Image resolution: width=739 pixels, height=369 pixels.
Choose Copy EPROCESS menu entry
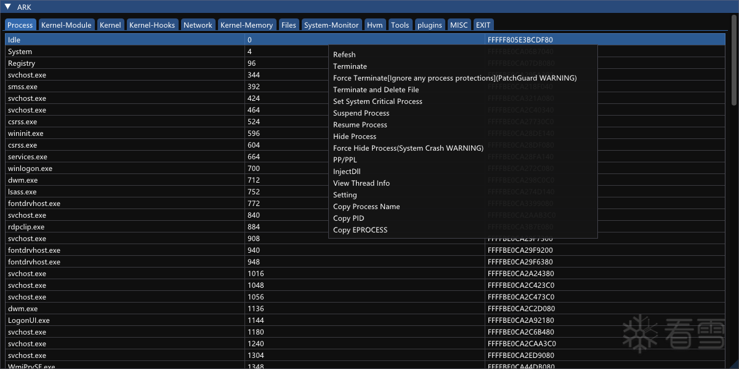tap(360, 230)
